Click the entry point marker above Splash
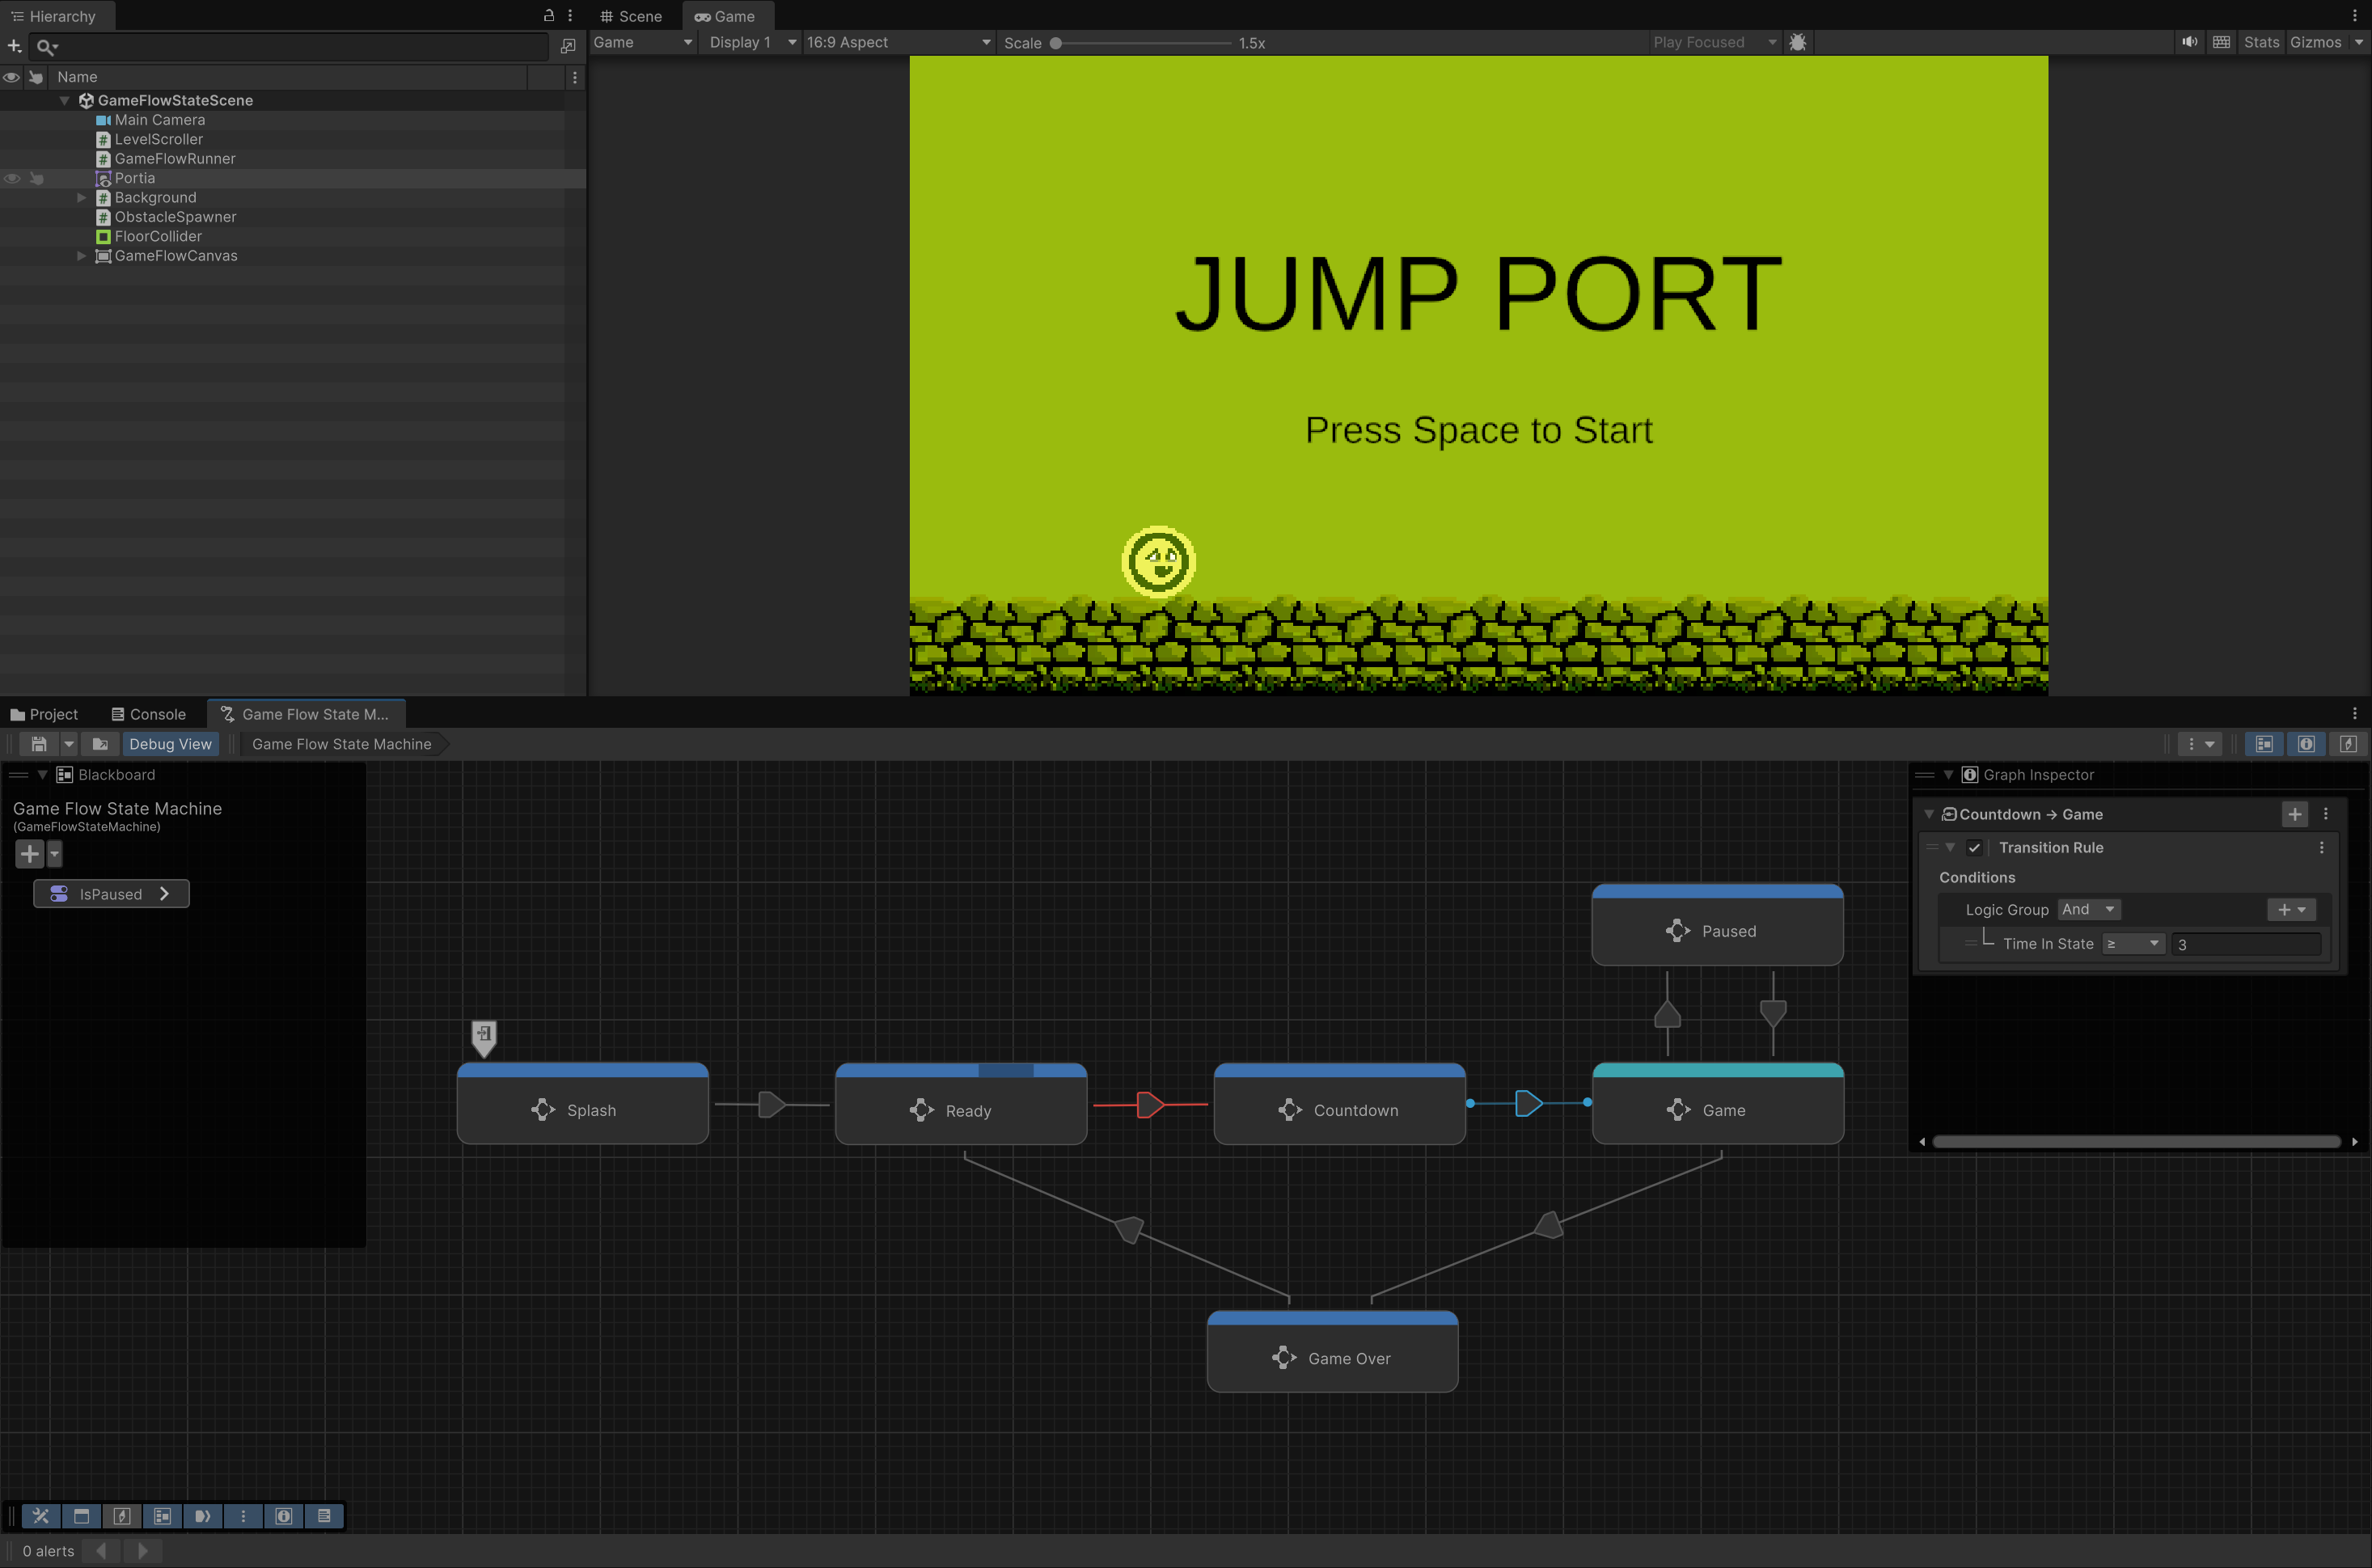Viewport: 2372px width, 1568px height. pos(484,1037)
